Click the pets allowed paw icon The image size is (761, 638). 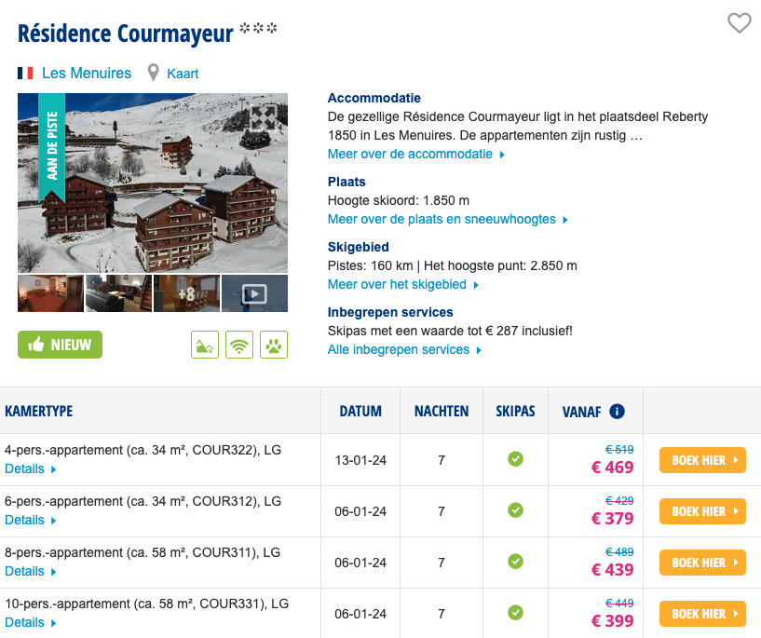click(274, 345)
